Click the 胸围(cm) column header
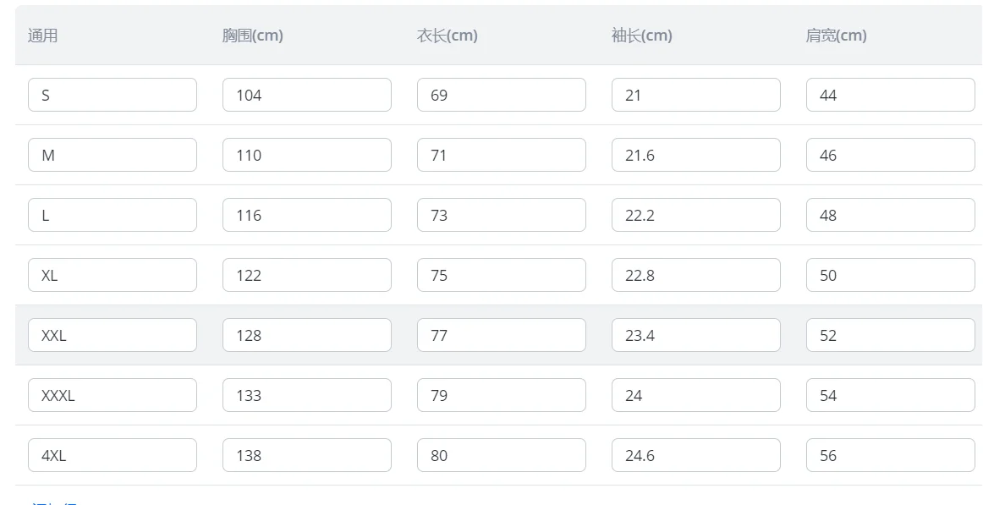Viewport: 983px width, 505px height. pyautogui.click(x=252, y=36)
